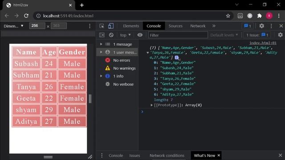Click the viewport width field 256
This screenshot has width=285, height=160.
click(x=37, y=26)
